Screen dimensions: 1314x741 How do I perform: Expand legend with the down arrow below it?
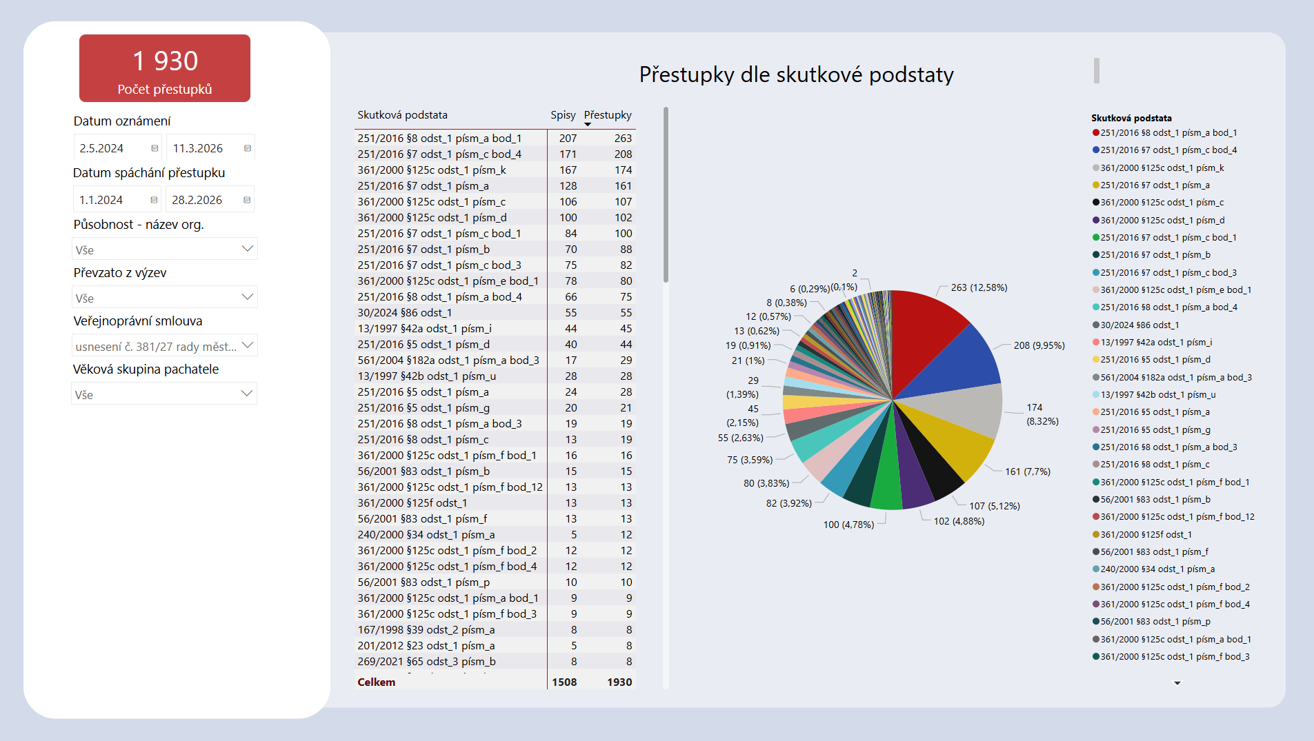click(x=1177, y=683)
